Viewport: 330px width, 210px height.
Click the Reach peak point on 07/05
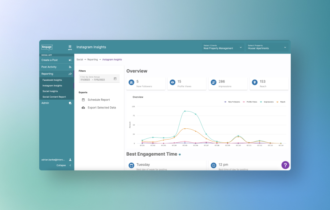coord(185,128)
